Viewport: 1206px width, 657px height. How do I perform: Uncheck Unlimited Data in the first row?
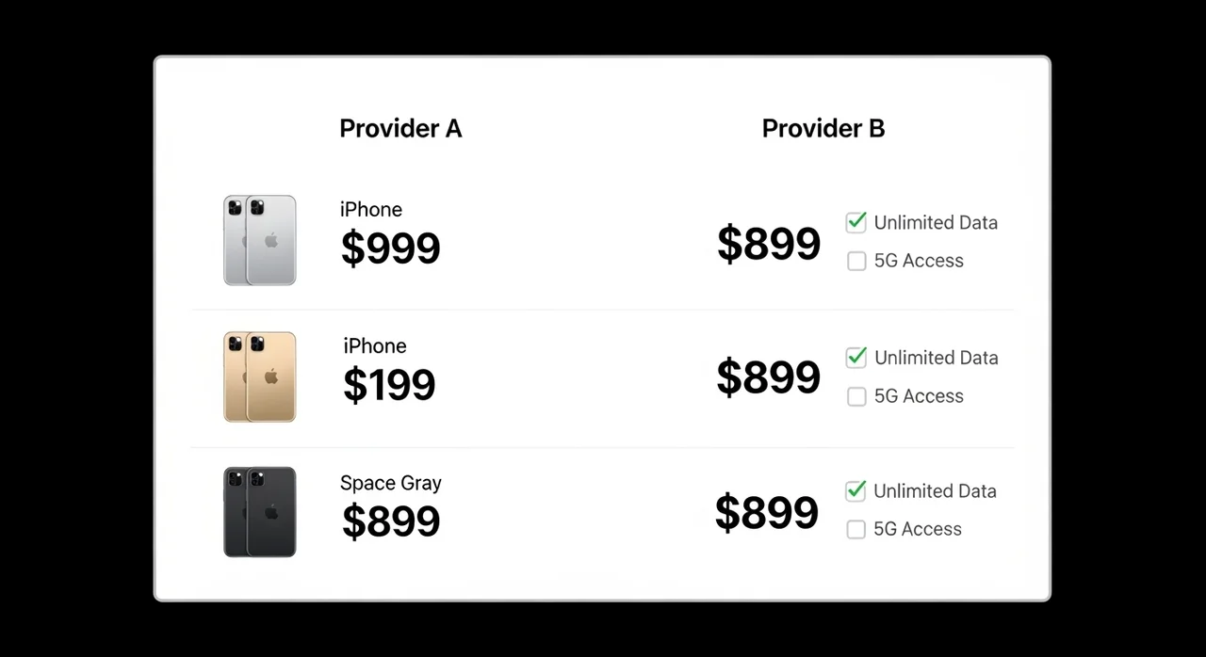pyautogui.click(x=856, y=222)
